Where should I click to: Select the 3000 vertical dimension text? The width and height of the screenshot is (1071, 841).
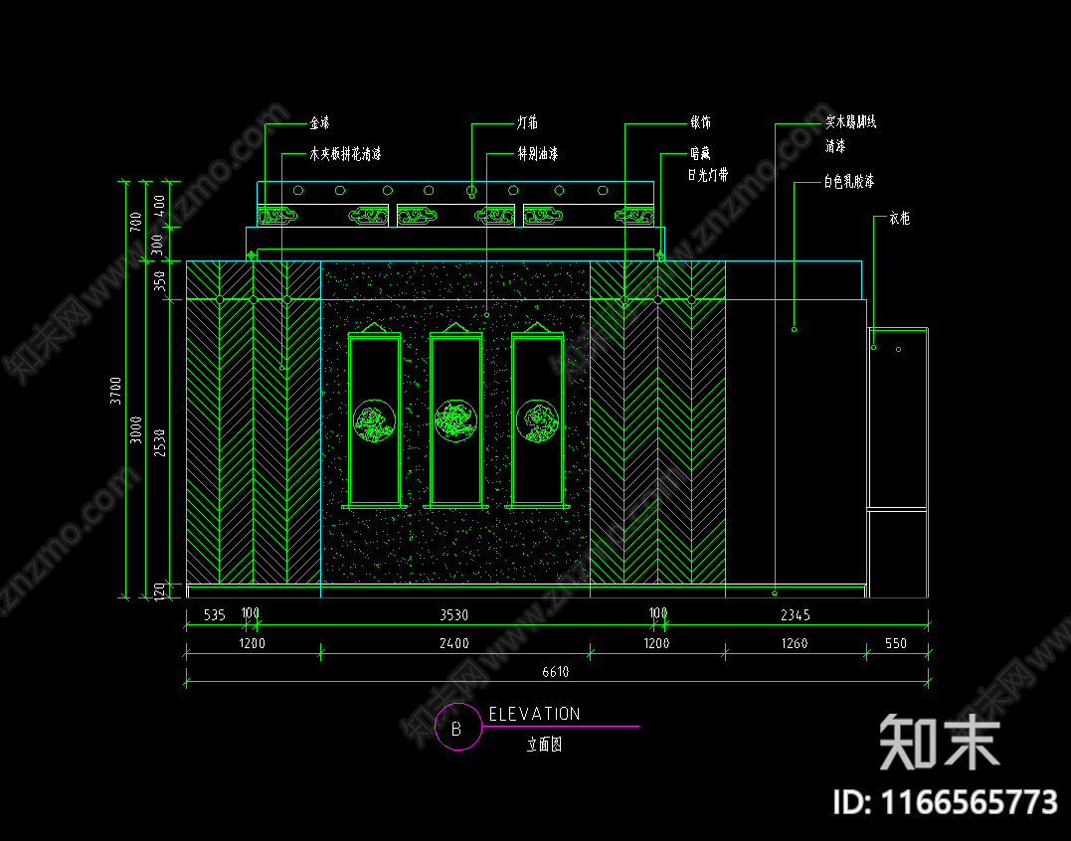136,430
